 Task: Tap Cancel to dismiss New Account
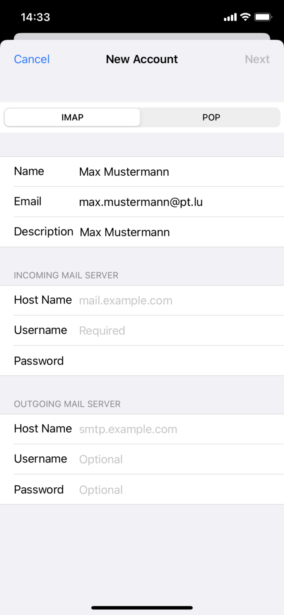pos(32,59)
